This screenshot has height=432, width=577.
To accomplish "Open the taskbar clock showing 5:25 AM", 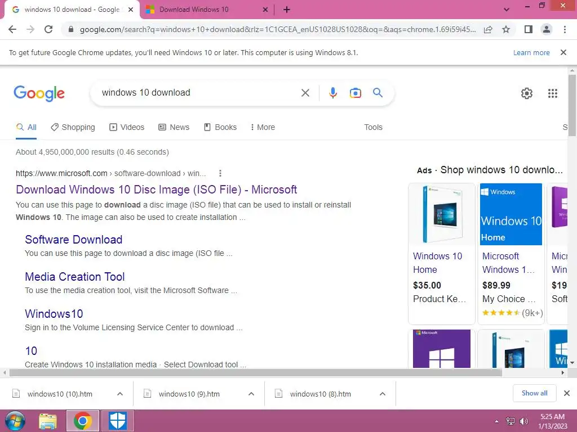I will tap(552, 421).
